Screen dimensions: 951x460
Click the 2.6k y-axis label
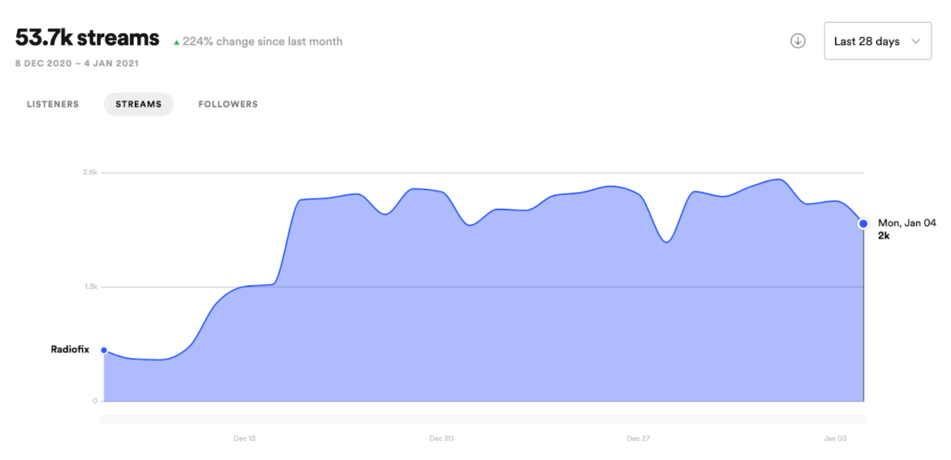[89, 172]
